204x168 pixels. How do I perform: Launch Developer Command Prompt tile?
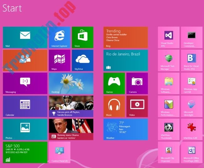click(x=191, y=37)
